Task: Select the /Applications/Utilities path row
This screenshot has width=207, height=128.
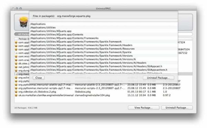Action: pos(103,28)
